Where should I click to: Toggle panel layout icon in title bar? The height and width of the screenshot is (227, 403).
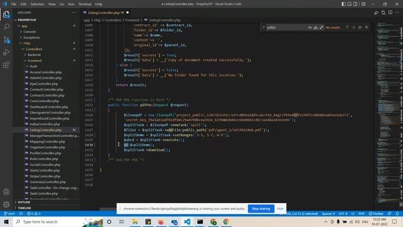tap(349, 4)
